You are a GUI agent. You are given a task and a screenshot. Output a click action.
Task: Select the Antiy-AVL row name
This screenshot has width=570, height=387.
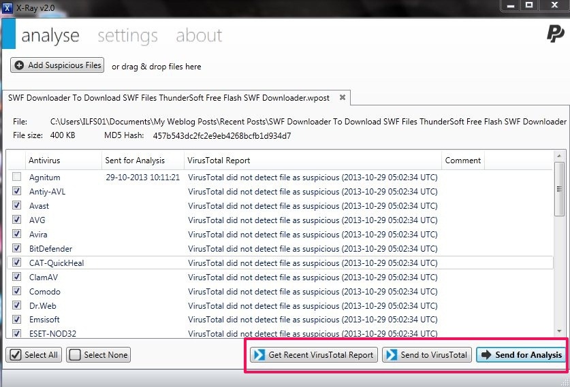point(47,192)
